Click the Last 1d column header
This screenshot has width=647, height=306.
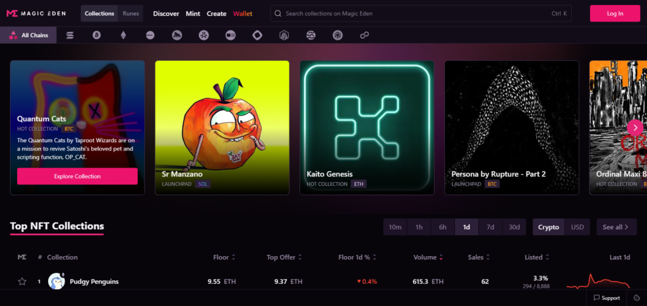pyautogui.click(x=620, y=257)
